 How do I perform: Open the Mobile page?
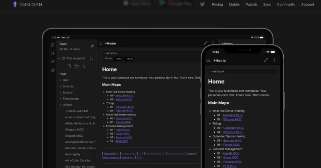(x=234, y=4)
